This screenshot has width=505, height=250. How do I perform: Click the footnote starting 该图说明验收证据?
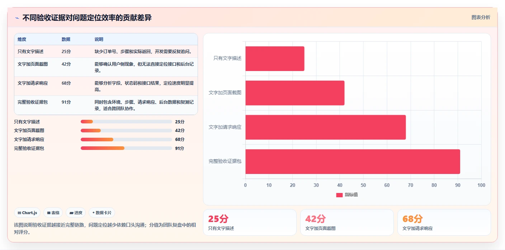point(105,228)
